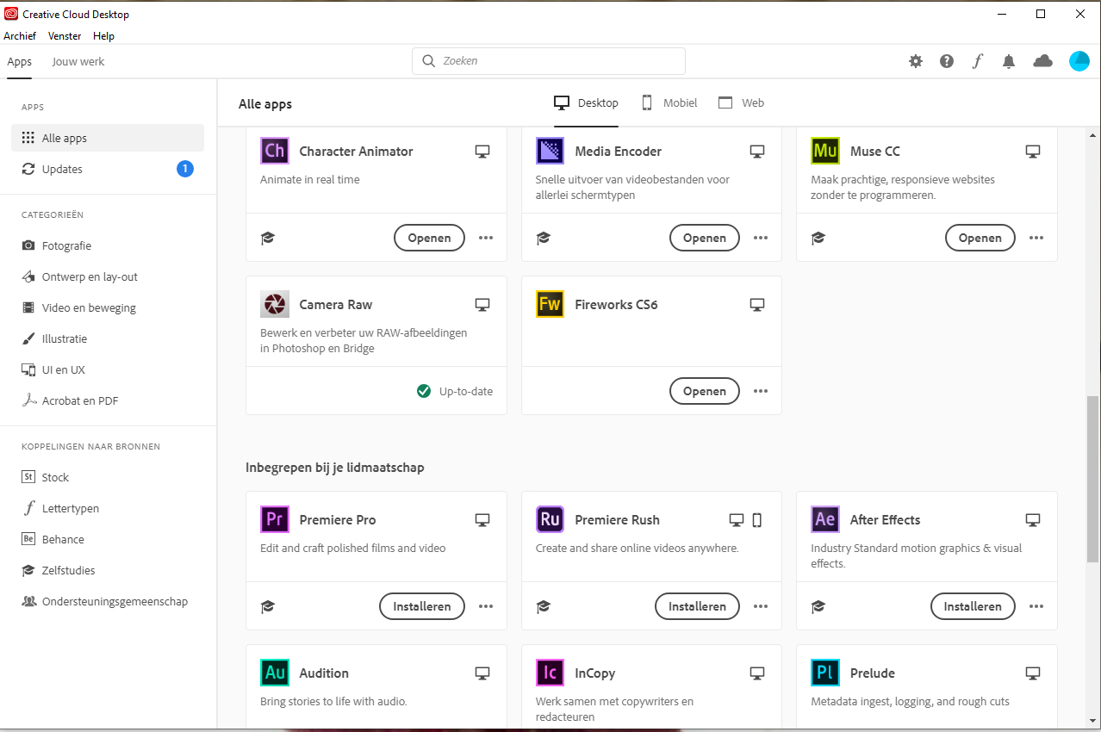Open Premiere Rush tutorials graduation cap icon
The image size is (1101, 732).
(x=543, y=607)
